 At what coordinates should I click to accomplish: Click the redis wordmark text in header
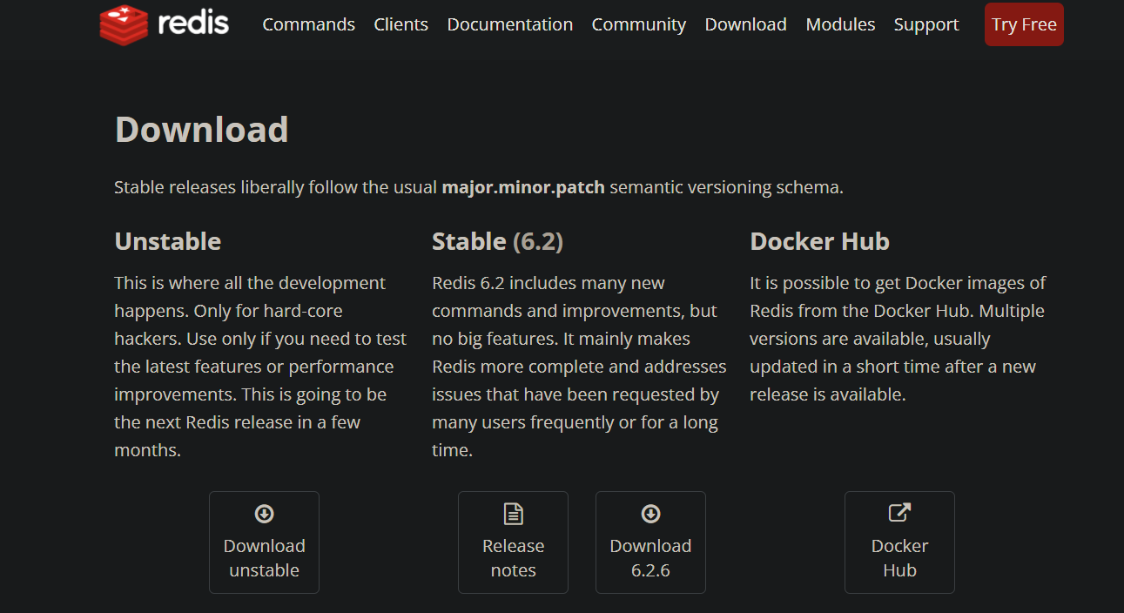click(x=194, y=24)
